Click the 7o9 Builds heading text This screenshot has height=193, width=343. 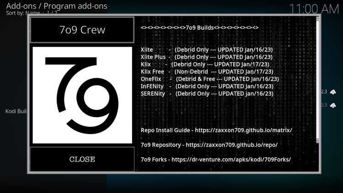pyautogui.click(x=199, y=28)
